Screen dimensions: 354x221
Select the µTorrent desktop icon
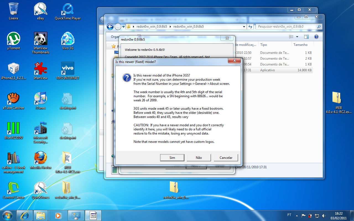[x=13, y=41]
